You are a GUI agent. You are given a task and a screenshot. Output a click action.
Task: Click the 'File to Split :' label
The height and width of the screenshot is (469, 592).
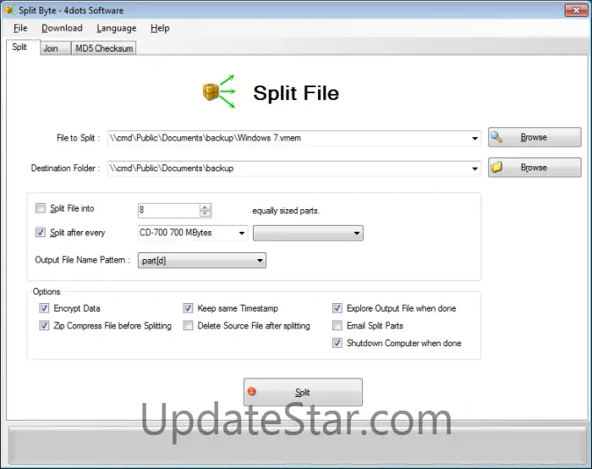[78, 138]
